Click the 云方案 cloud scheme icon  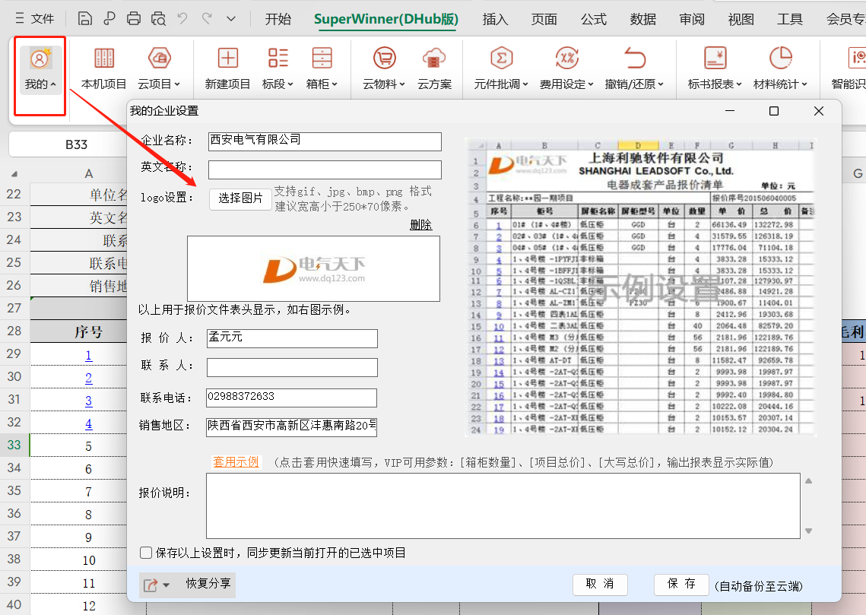(434, 69)
